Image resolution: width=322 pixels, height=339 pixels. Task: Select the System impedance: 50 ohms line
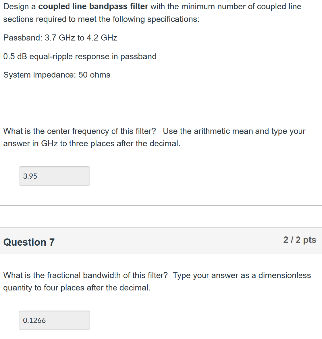point(57,75)
